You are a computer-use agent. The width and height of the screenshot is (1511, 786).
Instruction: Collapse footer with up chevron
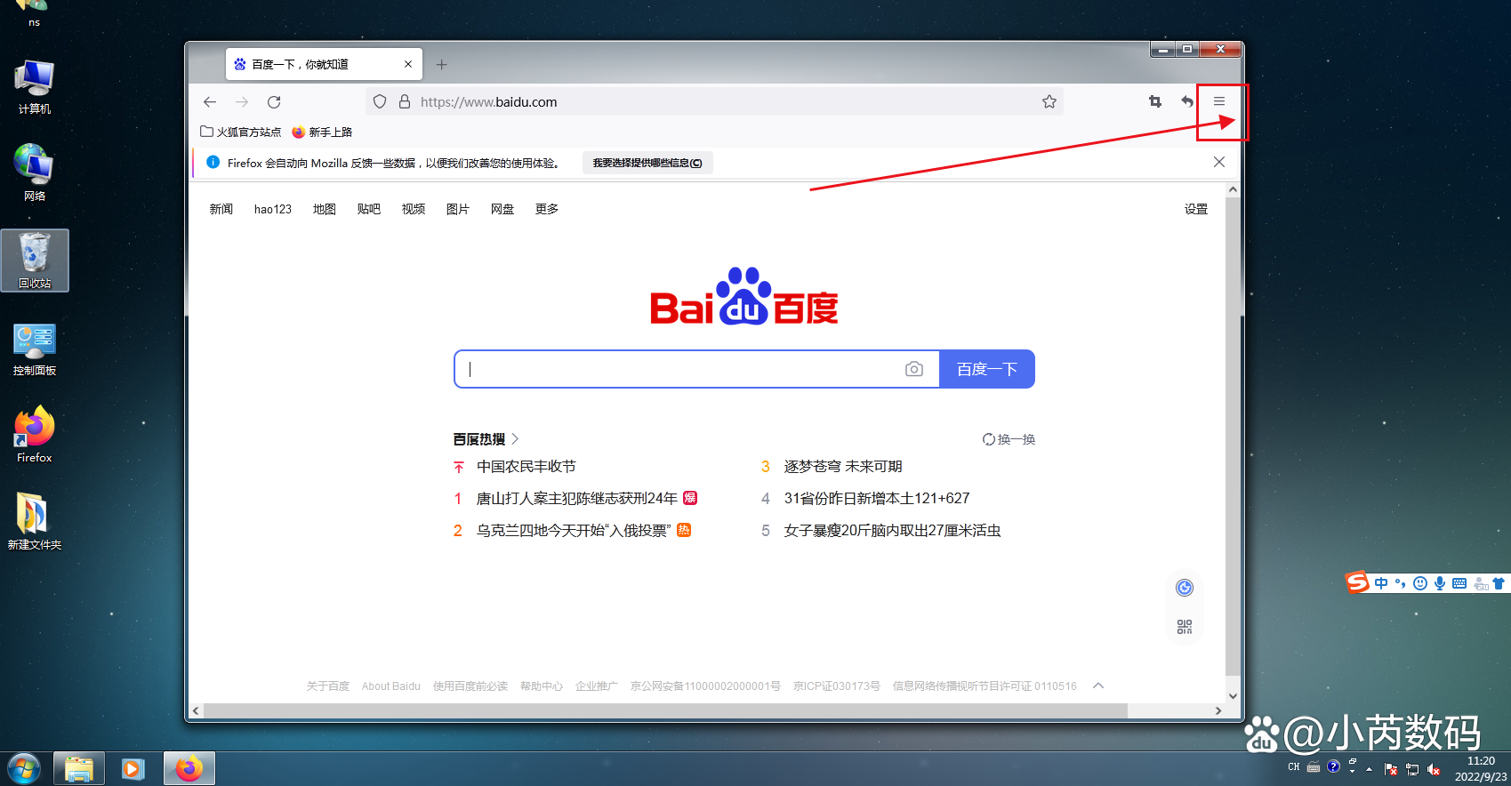(x=1098, y=686)
